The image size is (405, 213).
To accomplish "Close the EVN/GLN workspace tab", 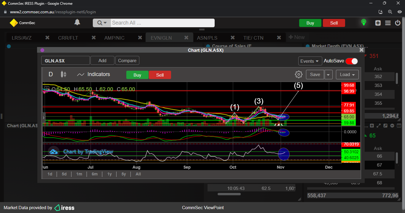I will (186, 38).
